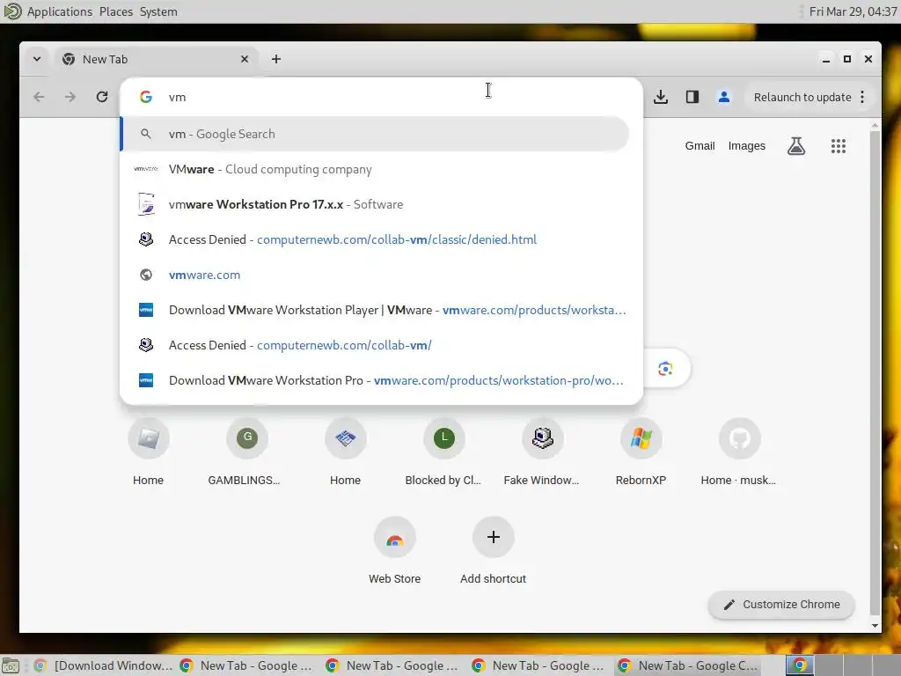Open the Places menu
The height and width of the screenshot is (676, 901).
coord(115,11)
